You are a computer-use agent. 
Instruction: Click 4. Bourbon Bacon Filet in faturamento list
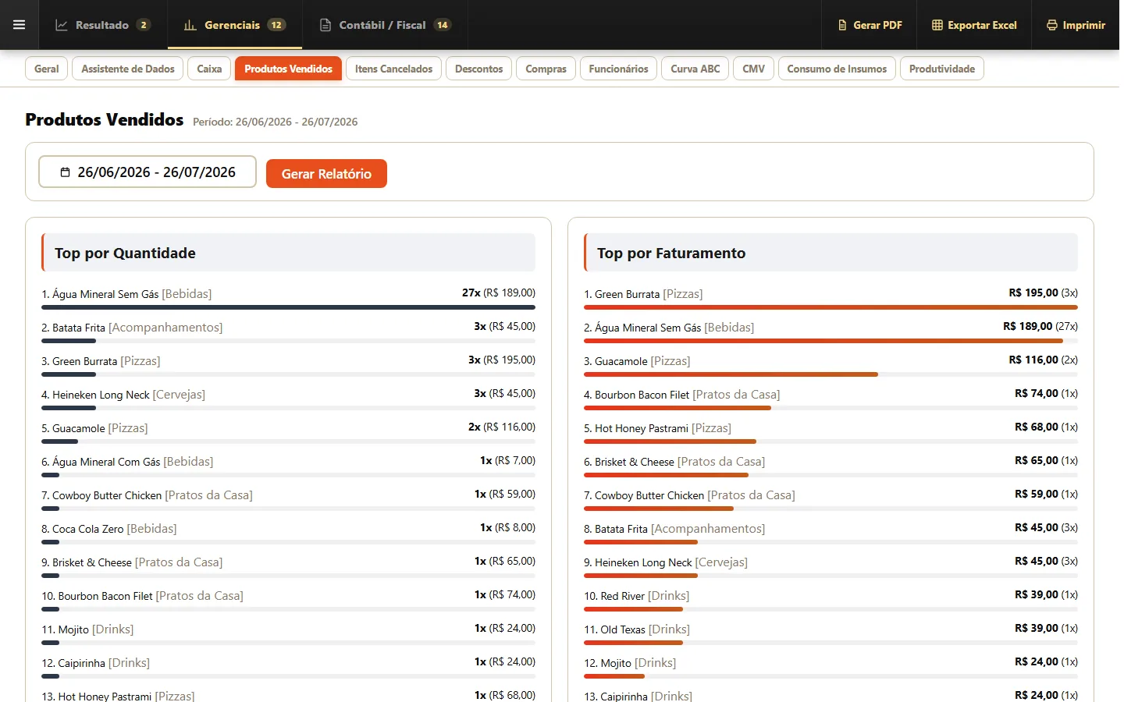(x=681, y=395)
